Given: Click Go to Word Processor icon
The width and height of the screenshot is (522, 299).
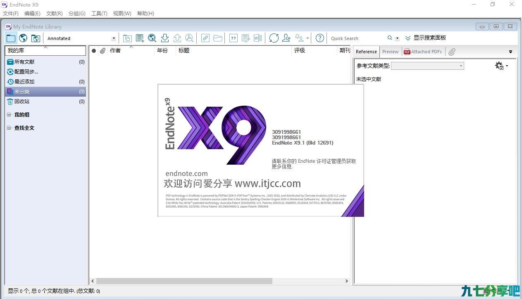Looking at the screenshot, I should tap(257, 38).
